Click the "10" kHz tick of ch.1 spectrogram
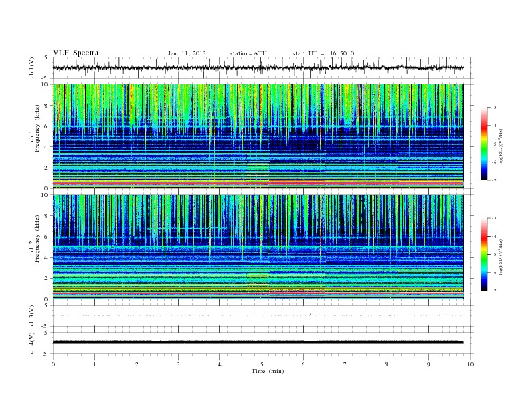 pos(46,84)
